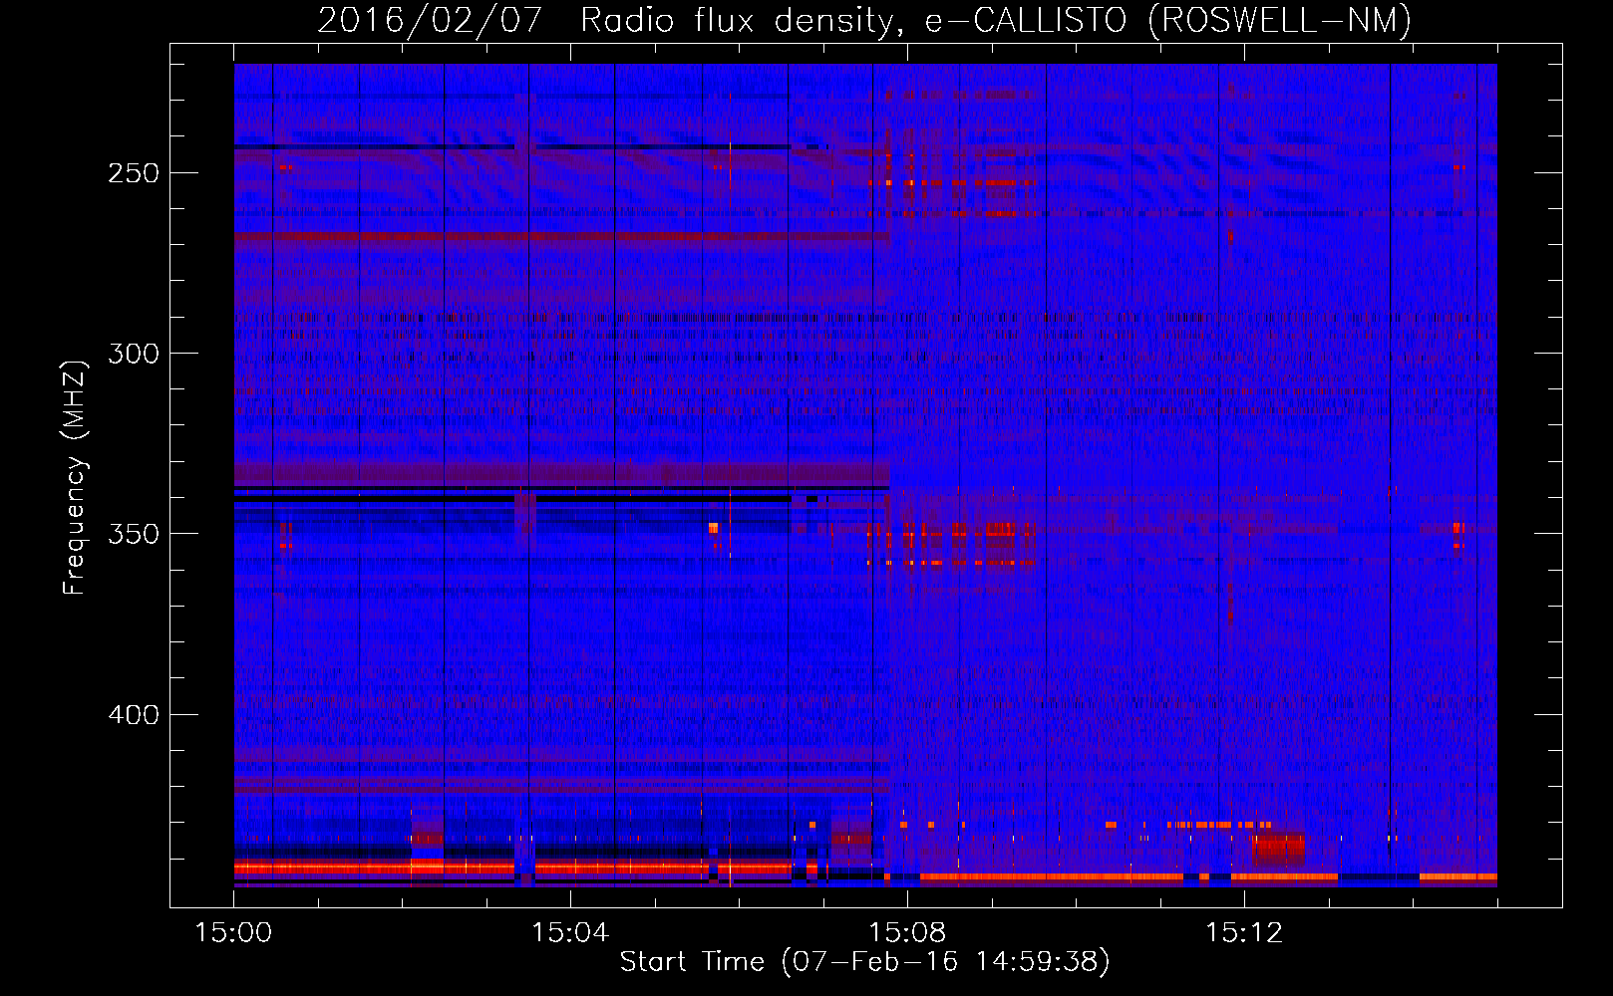Click the date 2016/02/07 in the title
1613x996 pixels.
point(430,21)
